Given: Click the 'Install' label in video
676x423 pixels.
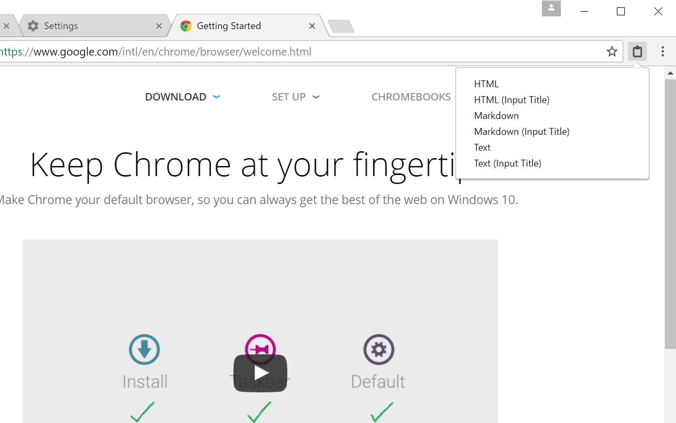Looking at the screenshot, I should point(145,381).
